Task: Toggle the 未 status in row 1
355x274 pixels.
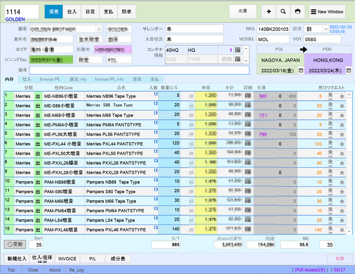Action: click(x=342, y=96)
